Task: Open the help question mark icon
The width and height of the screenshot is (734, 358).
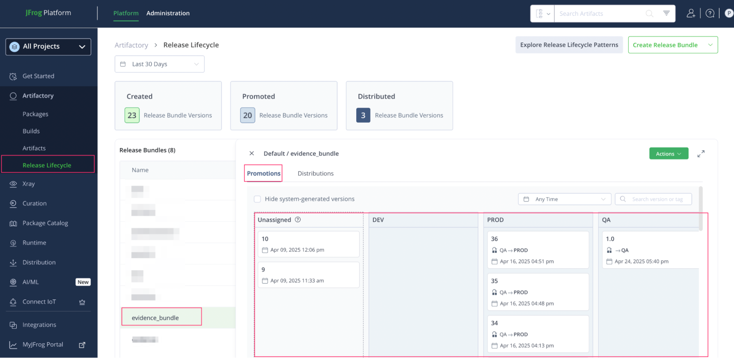Action: [x=710, y=14]
